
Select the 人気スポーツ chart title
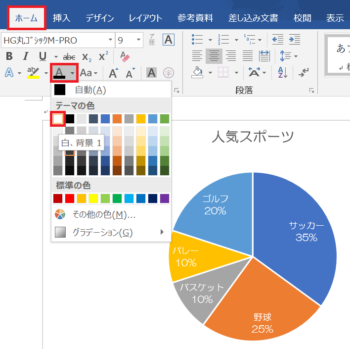coord(253,136)
